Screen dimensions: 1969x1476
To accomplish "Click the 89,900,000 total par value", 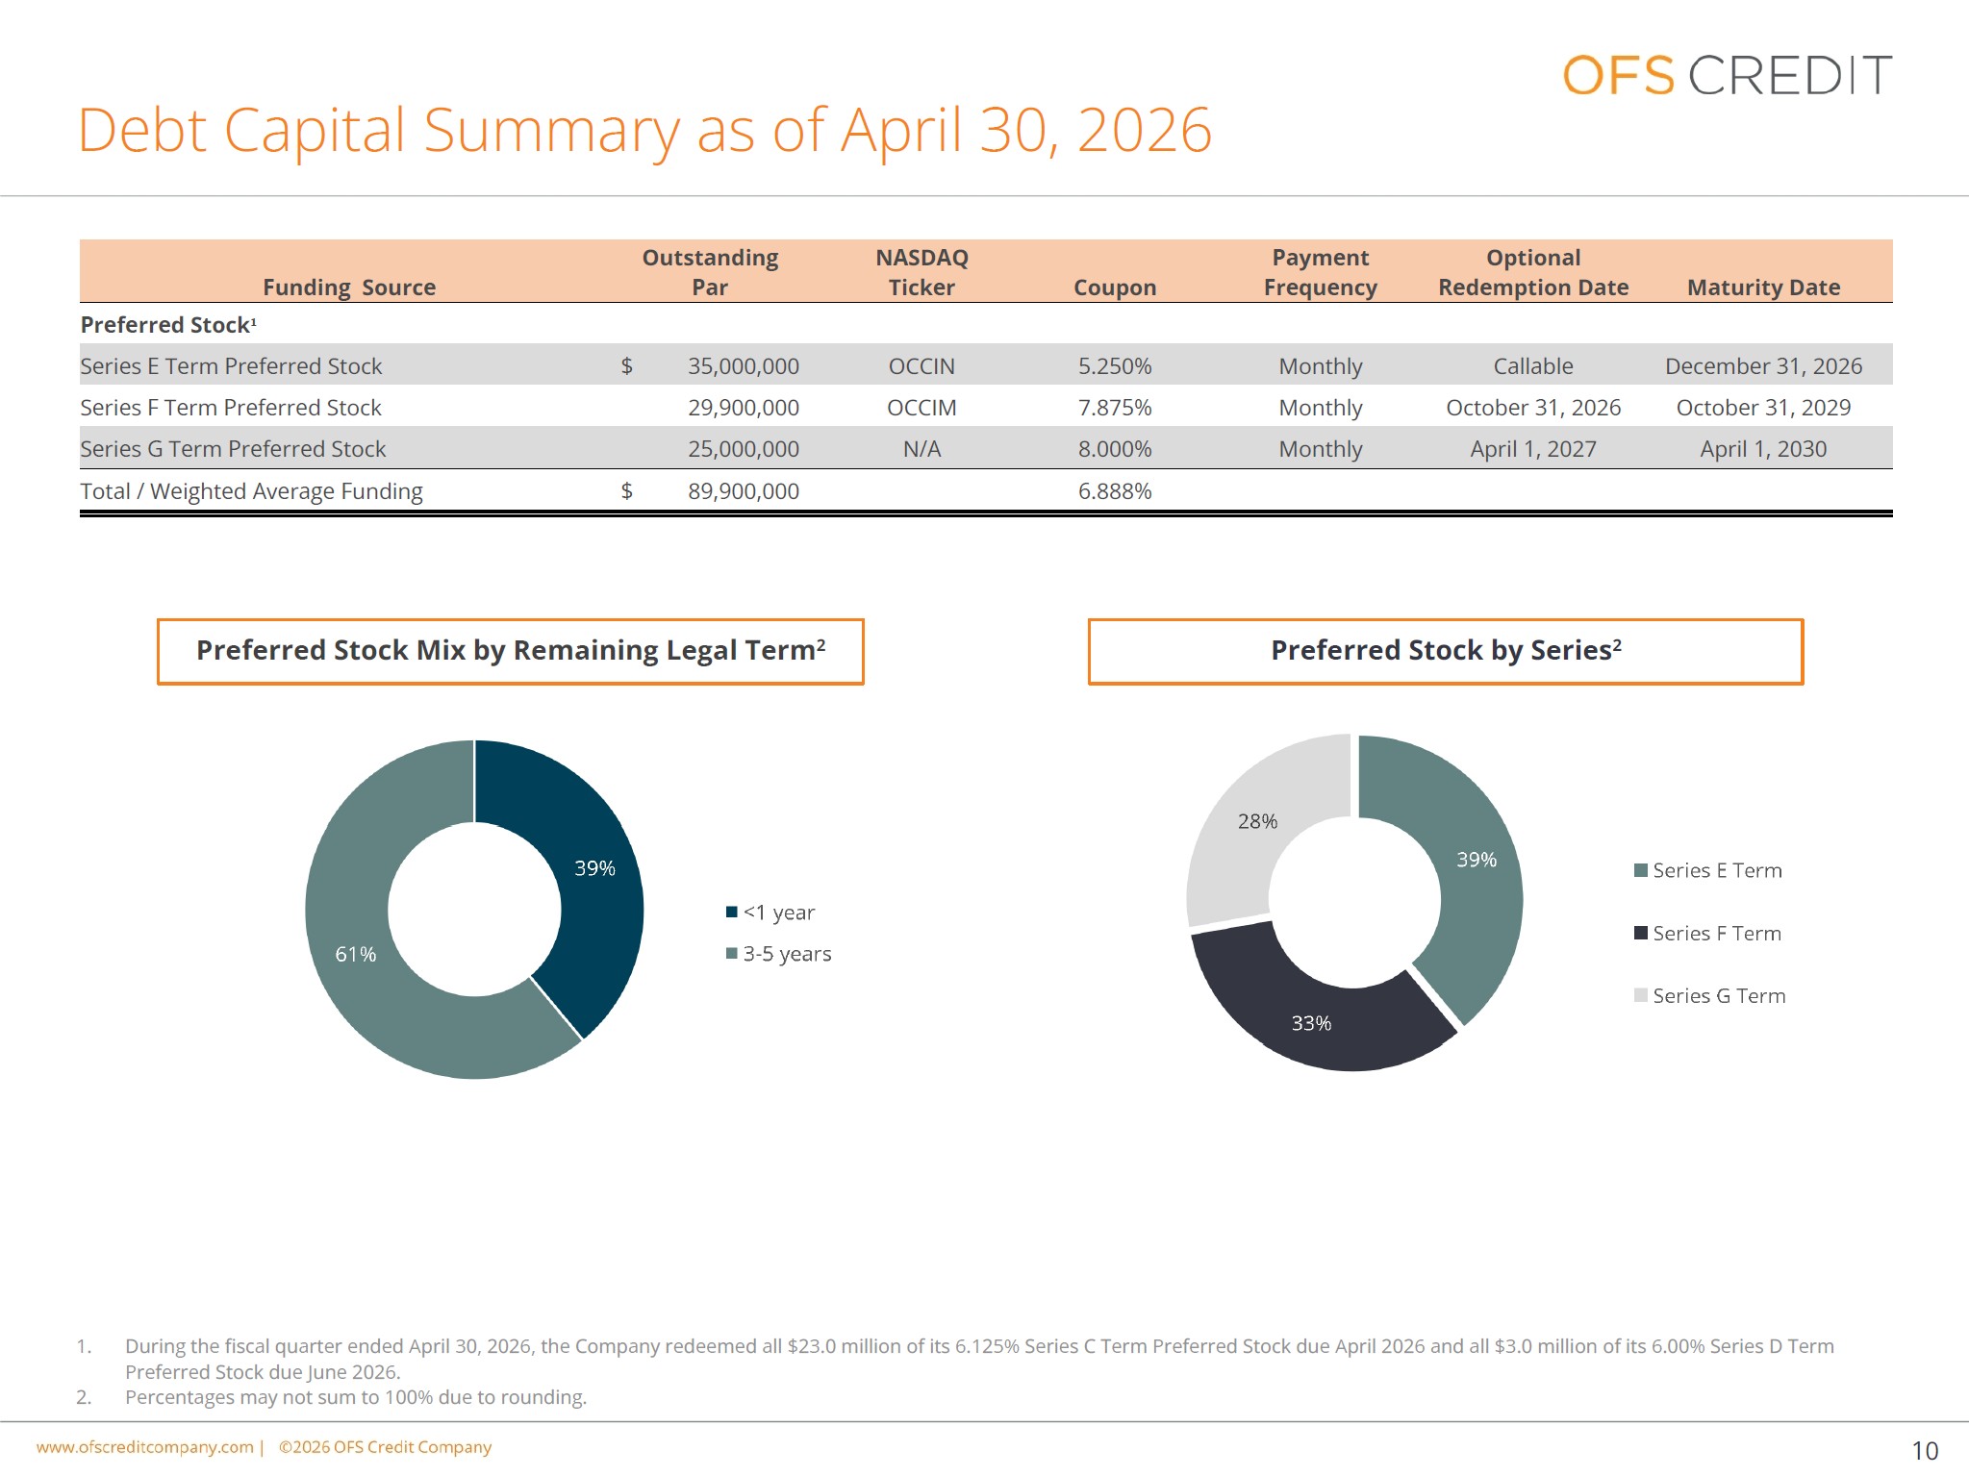I will click(744, 491).
